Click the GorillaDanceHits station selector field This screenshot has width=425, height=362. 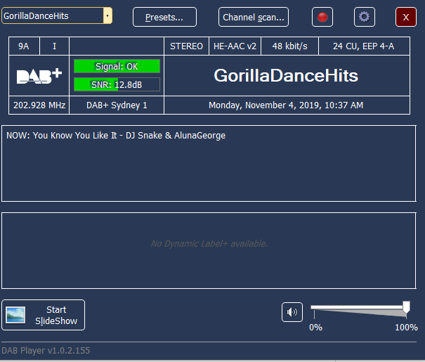pyautogui.click(x=52, y=15)
